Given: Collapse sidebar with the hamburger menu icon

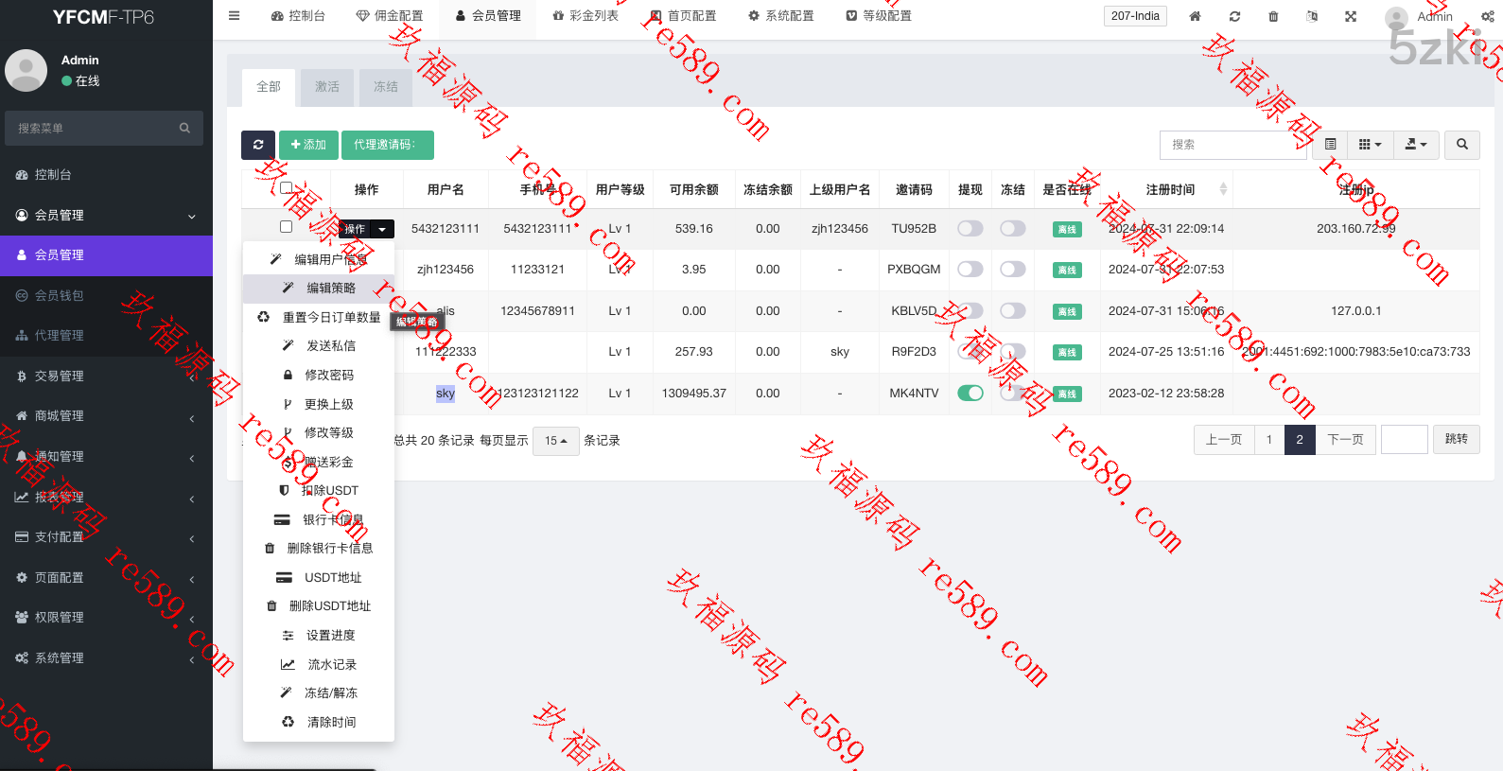Looking at the screenshot, I should pos(235,16).
